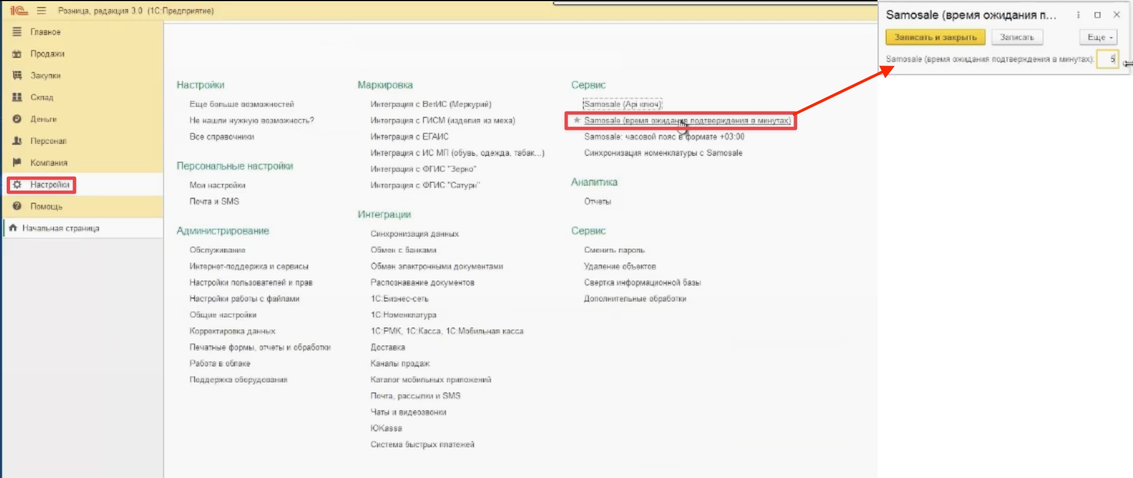
Task: Open Отчеты under Аналитика
Action: pos(598,201)
